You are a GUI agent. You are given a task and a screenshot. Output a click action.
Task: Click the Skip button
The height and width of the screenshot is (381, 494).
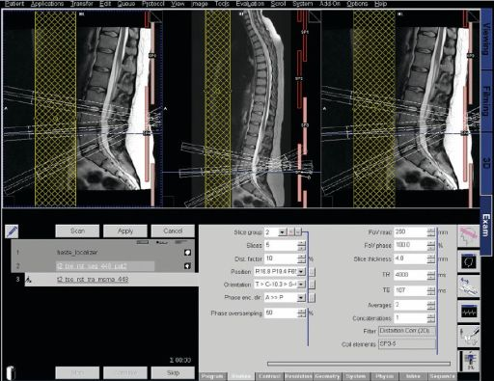pyautogui.click(x=173, y=373)
